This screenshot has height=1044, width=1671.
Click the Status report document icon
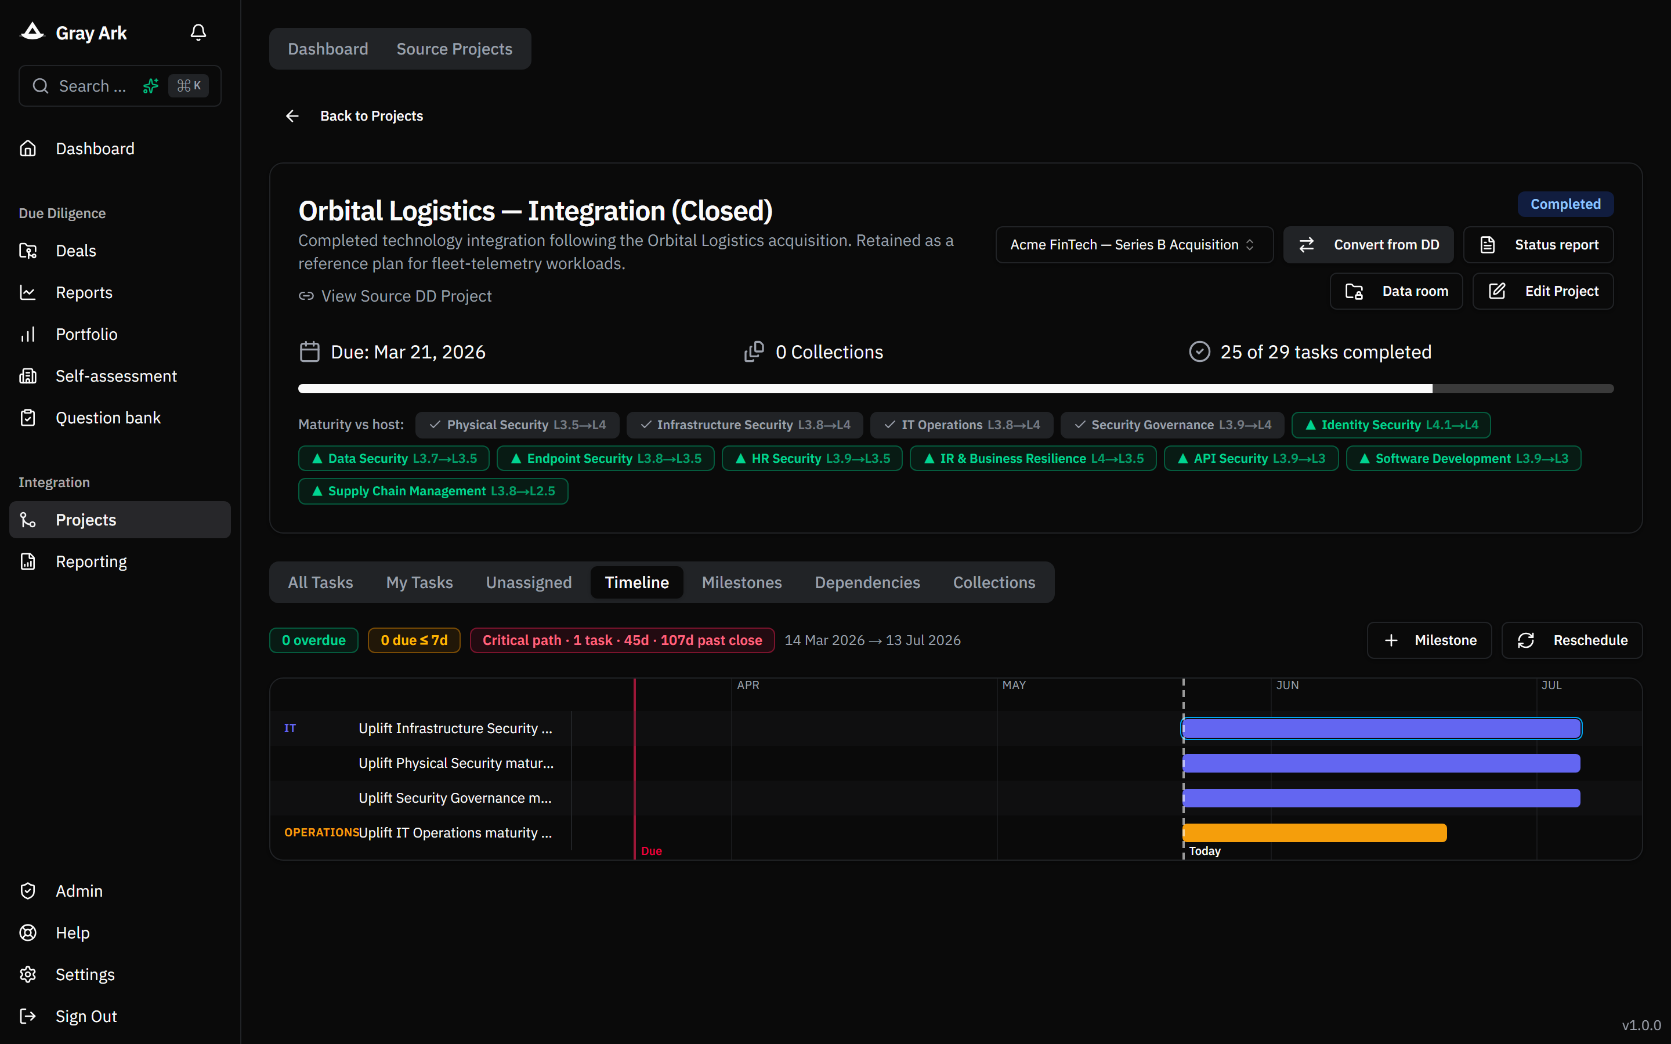tap(1488, 244)
